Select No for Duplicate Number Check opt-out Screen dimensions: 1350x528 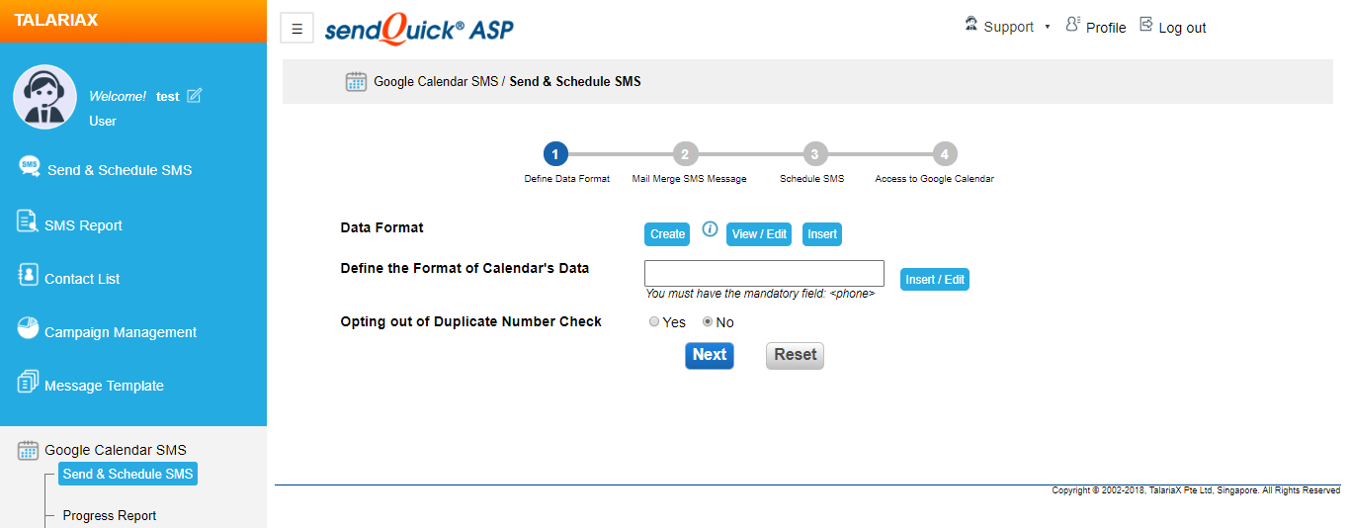point(708,322)
